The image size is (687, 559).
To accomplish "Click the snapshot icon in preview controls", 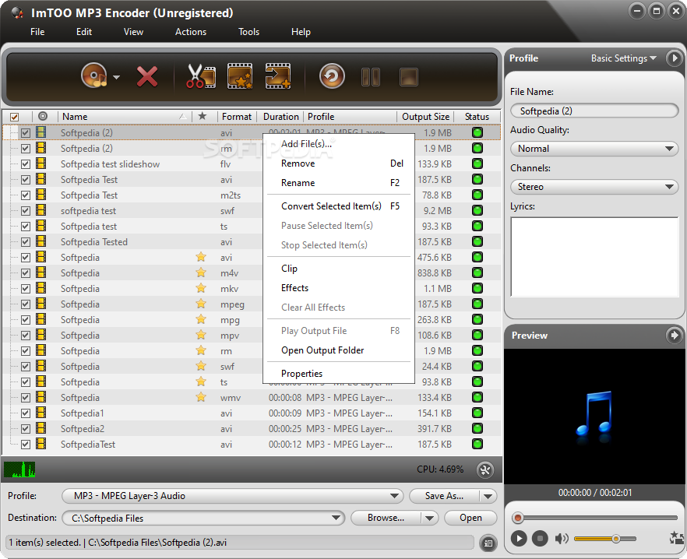I will 677,538.
